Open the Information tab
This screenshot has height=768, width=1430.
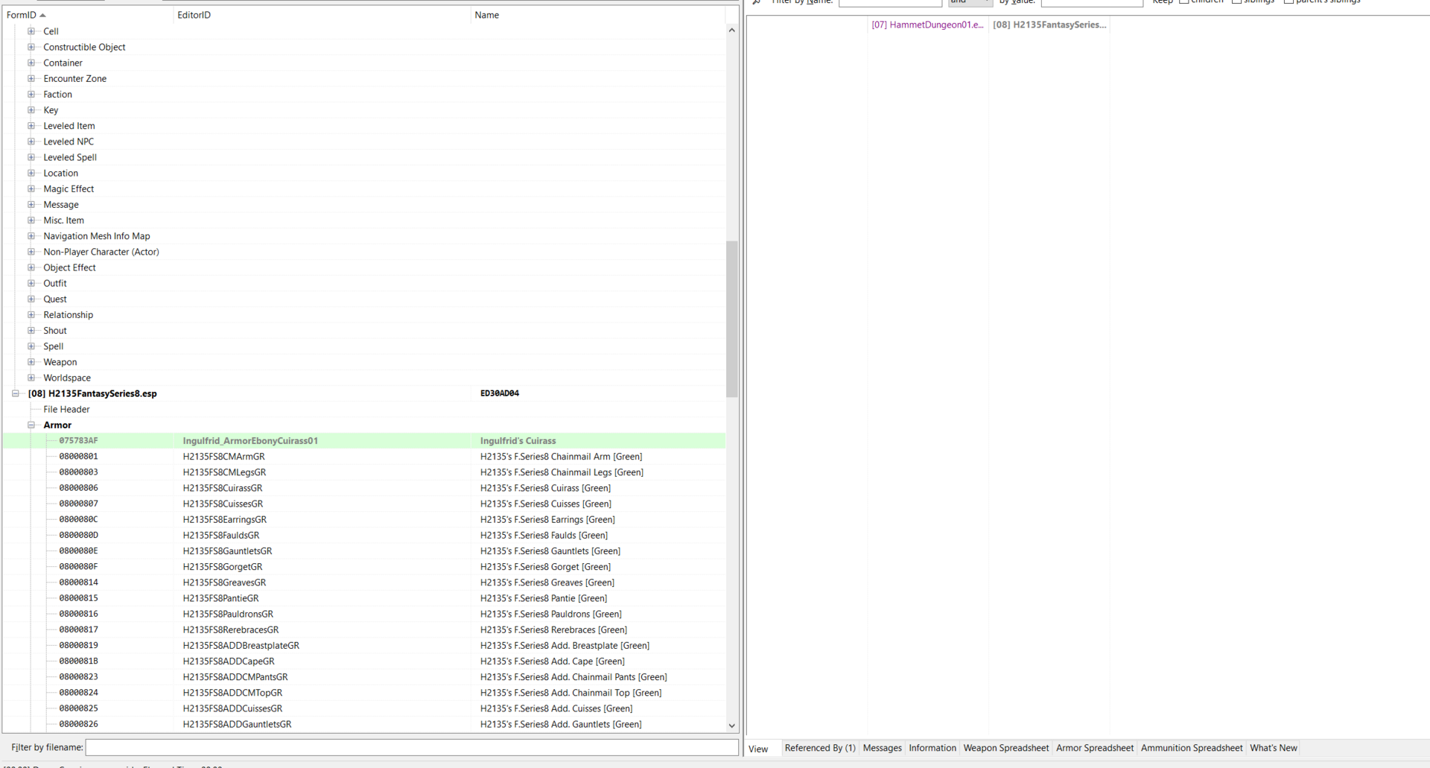coord(932,748)
